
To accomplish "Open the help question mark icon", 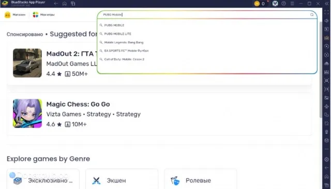I will click(x=284, y=4).
